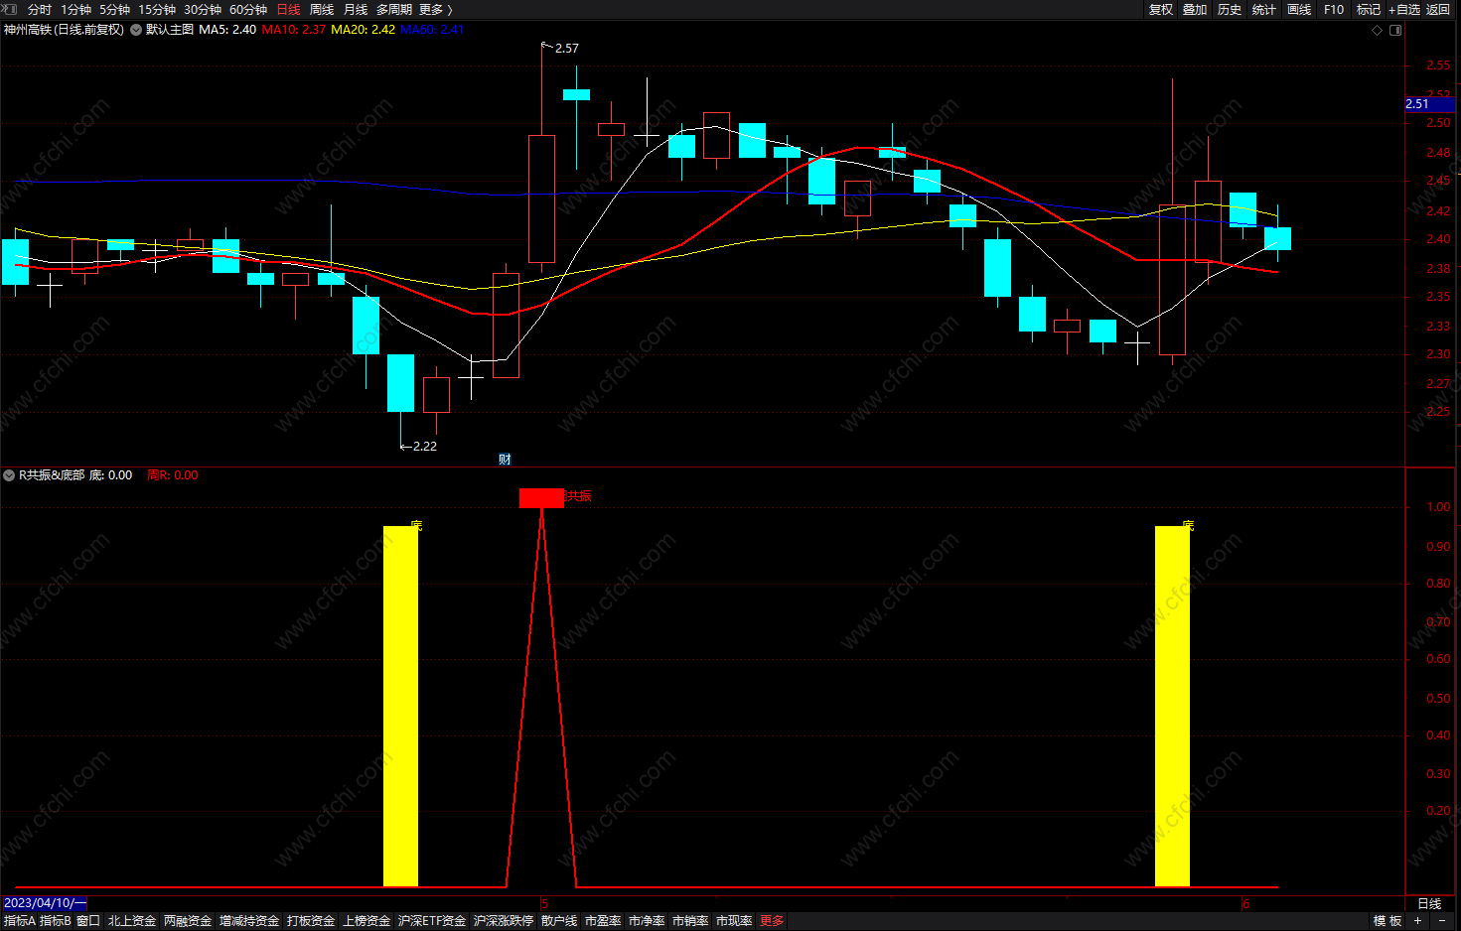1461x931 pixels.
Task: Click the 模板 template button
Action: tap(1388, 921)
